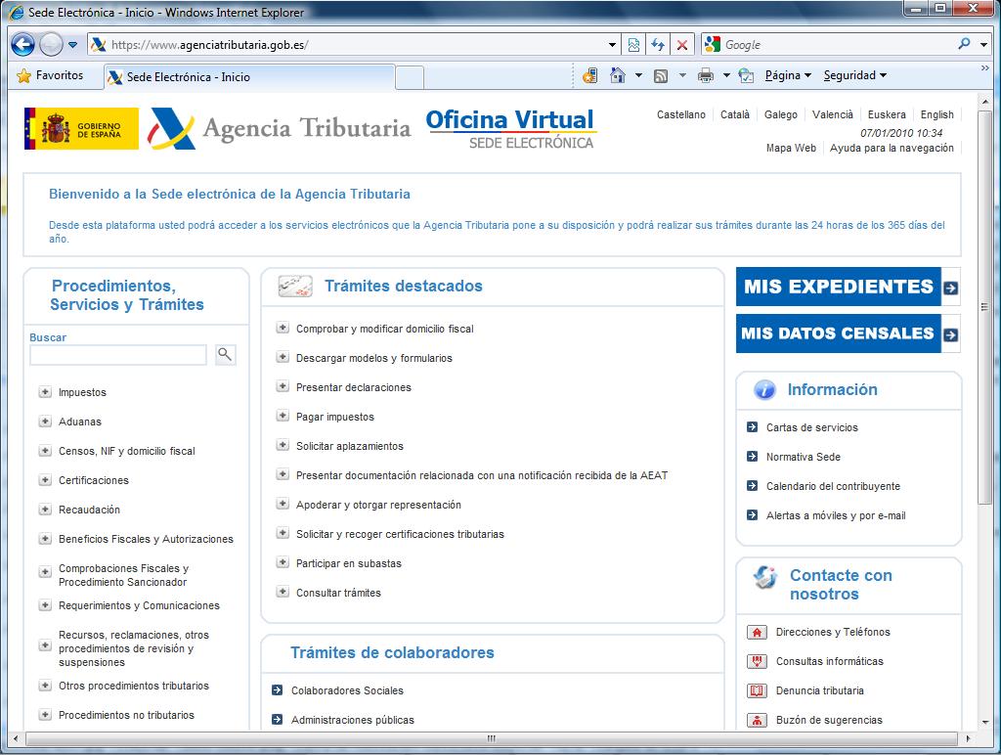Click the magnifier icon beside Buscar field
Viewport: 1001px width, 755px height.
pyautogui.click(x=225, y=354)
